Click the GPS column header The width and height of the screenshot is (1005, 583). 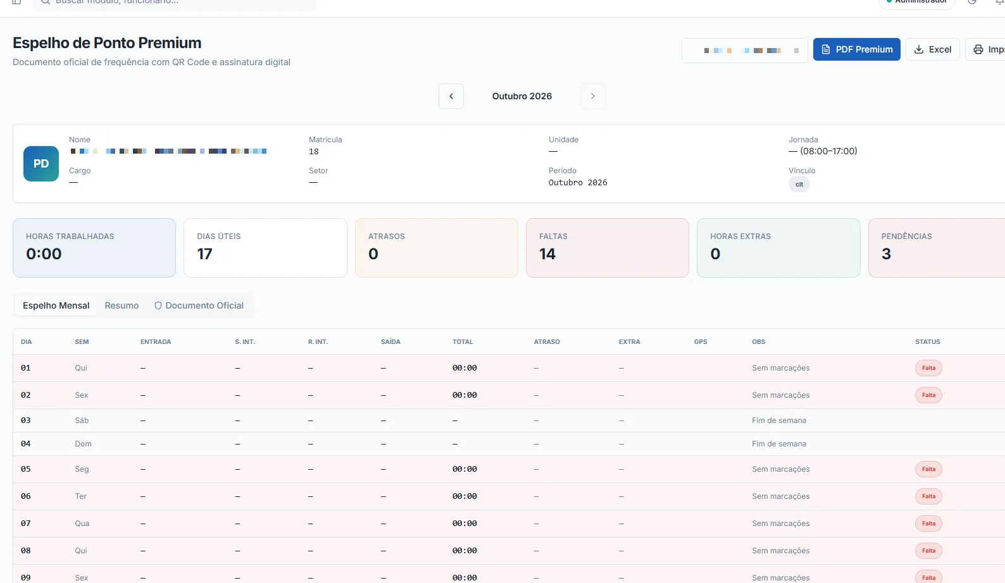point(701,341)
